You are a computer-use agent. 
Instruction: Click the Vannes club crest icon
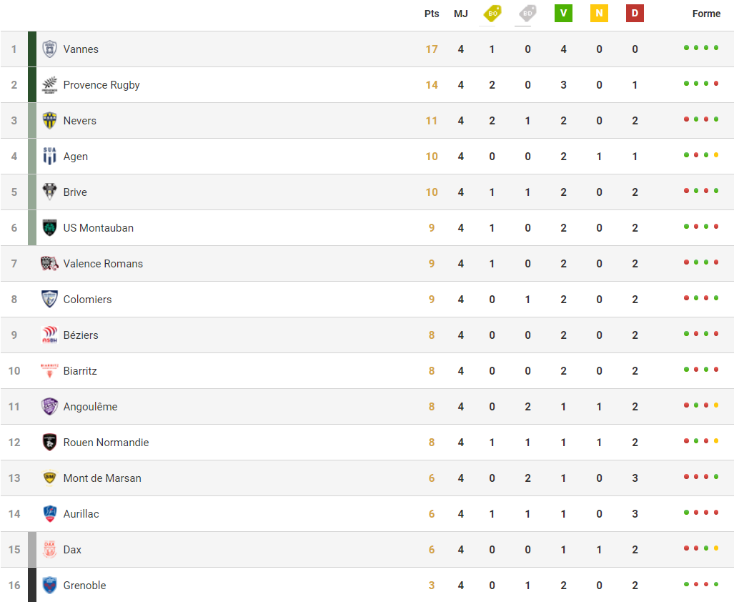click(x=49, y=49)
